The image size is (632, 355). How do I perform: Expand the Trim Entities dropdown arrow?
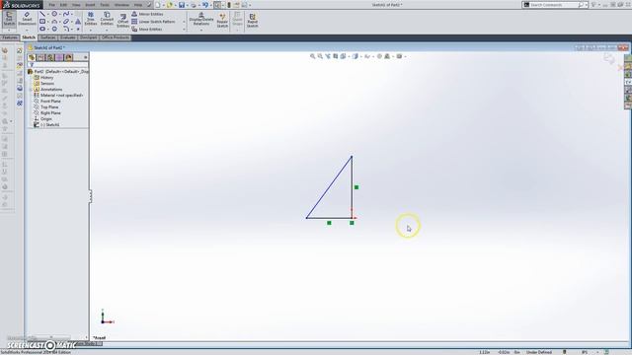[91, 30]
